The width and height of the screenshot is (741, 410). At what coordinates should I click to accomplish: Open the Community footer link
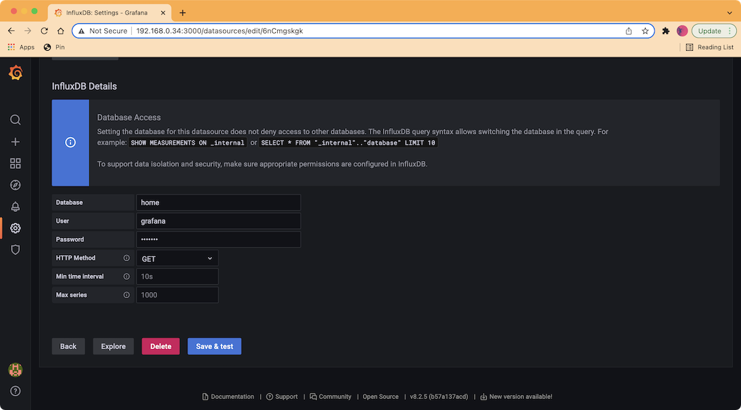[331, 397]
